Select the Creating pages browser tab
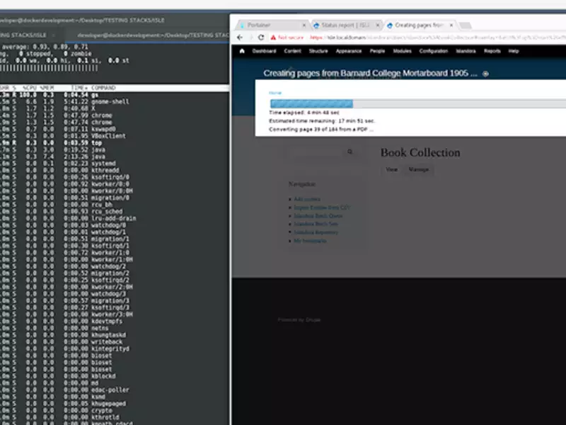The image size is (566, 425). tap(420, 25)
